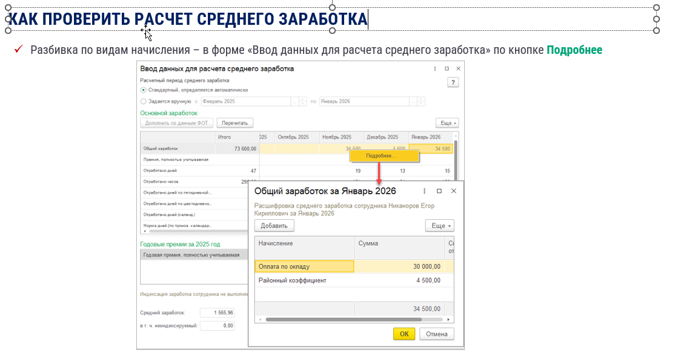Click the 47 worked days total

click(x=237, y=171)
